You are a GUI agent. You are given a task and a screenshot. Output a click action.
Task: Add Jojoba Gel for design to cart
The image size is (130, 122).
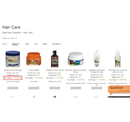13,88
